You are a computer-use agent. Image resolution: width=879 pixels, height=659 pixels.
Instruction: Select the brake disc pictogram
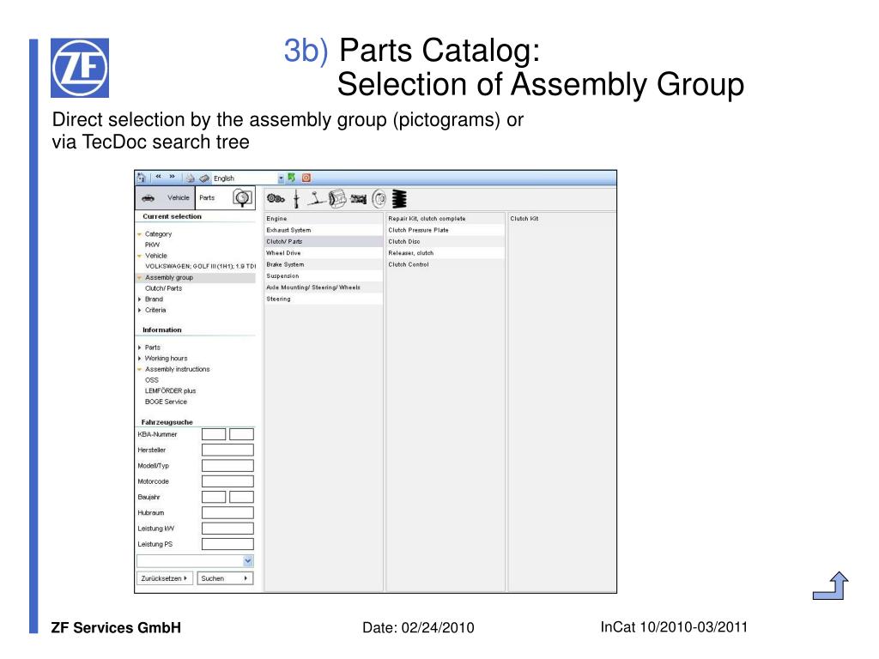coord(379,198)
